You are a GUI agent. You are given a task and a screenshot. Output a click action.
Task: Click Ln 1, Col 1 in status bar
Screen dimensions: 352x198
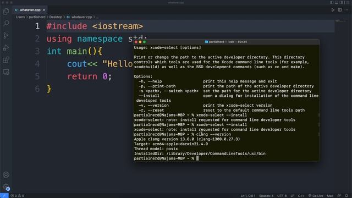pyautogui.click(x=248, y=196)
